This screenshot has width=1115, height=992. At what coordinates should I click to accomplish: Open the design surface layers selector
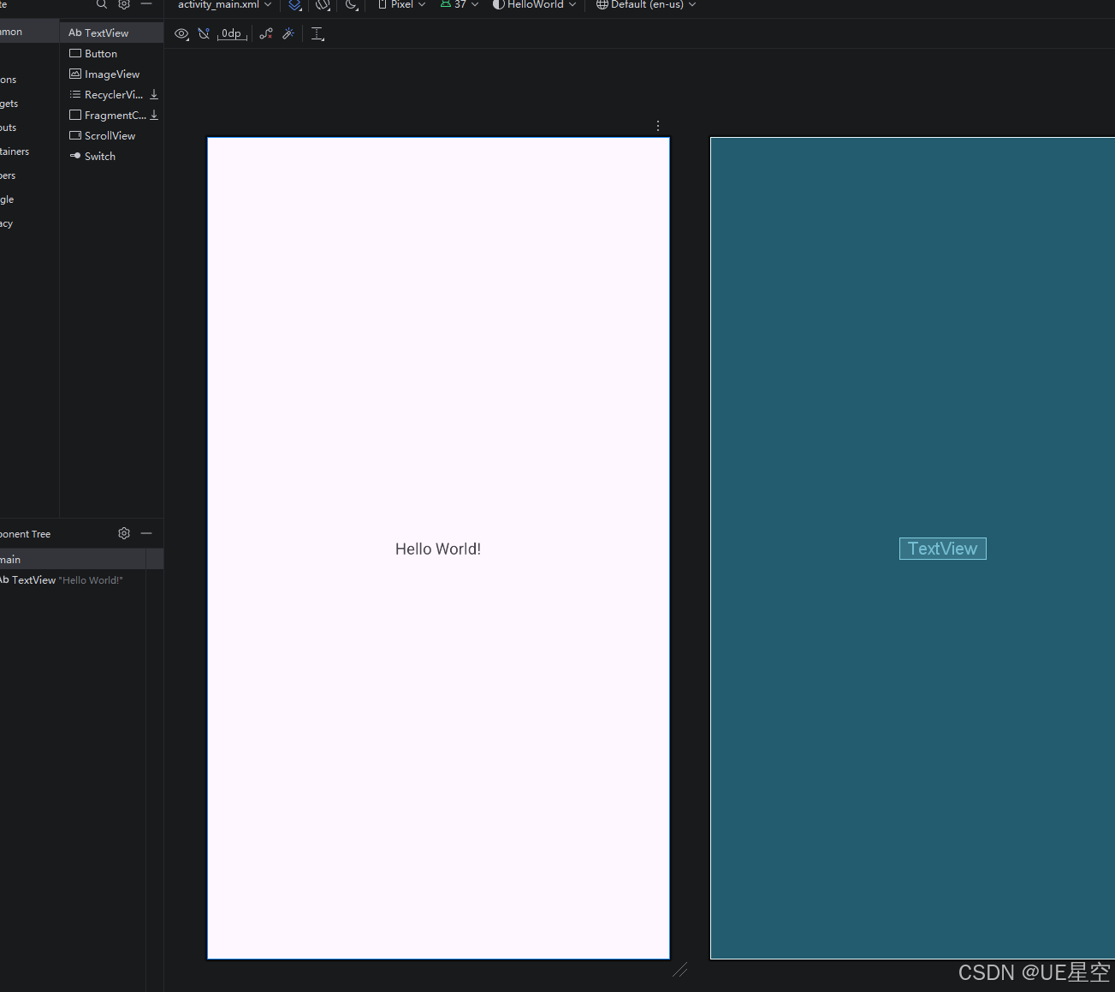click(x=295, y=5)
